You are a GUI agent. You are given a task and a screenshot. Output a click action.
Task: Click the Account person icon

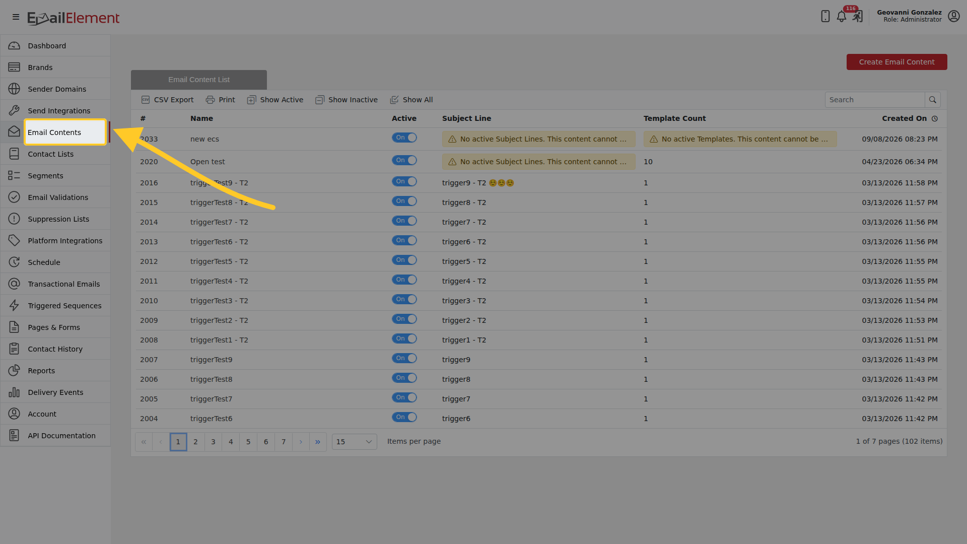14,414
